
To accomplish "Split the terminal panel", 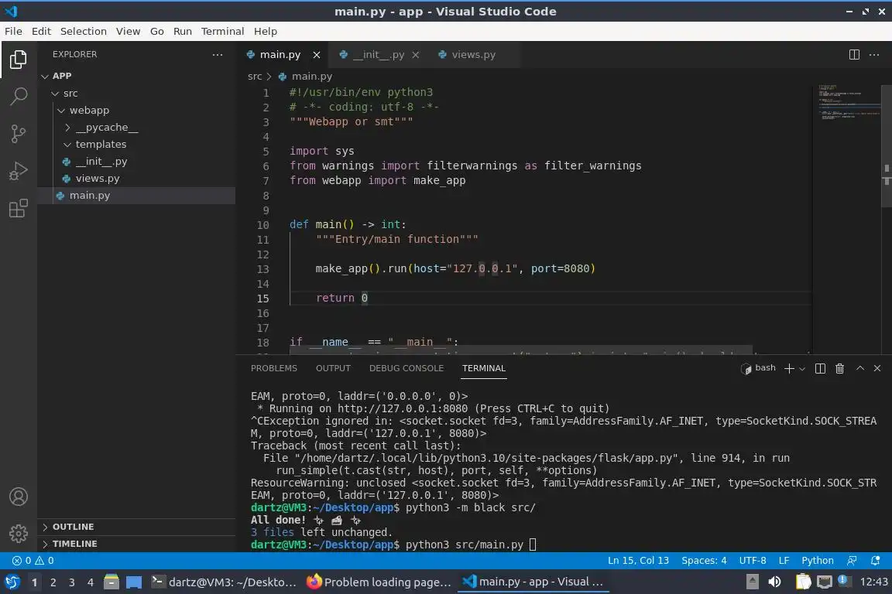I will pos(820,368).
